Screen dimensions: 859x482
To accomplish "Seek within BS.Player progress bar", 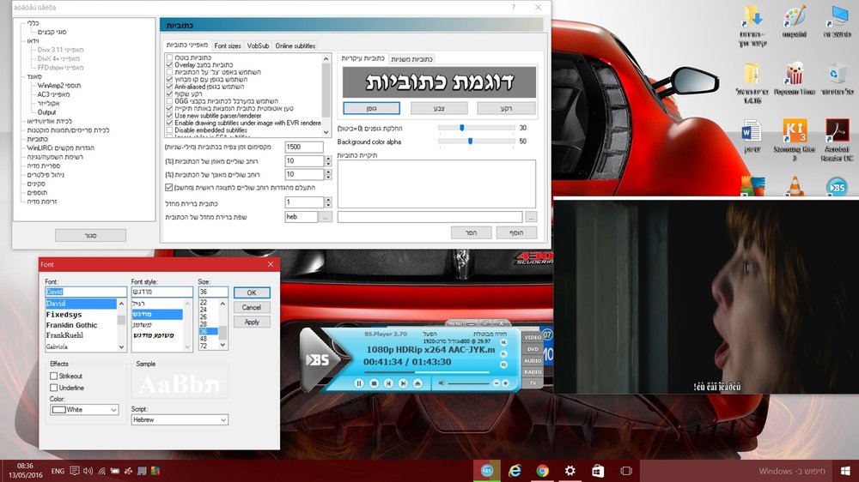I will pyautogui.click(x=426, y=372).
